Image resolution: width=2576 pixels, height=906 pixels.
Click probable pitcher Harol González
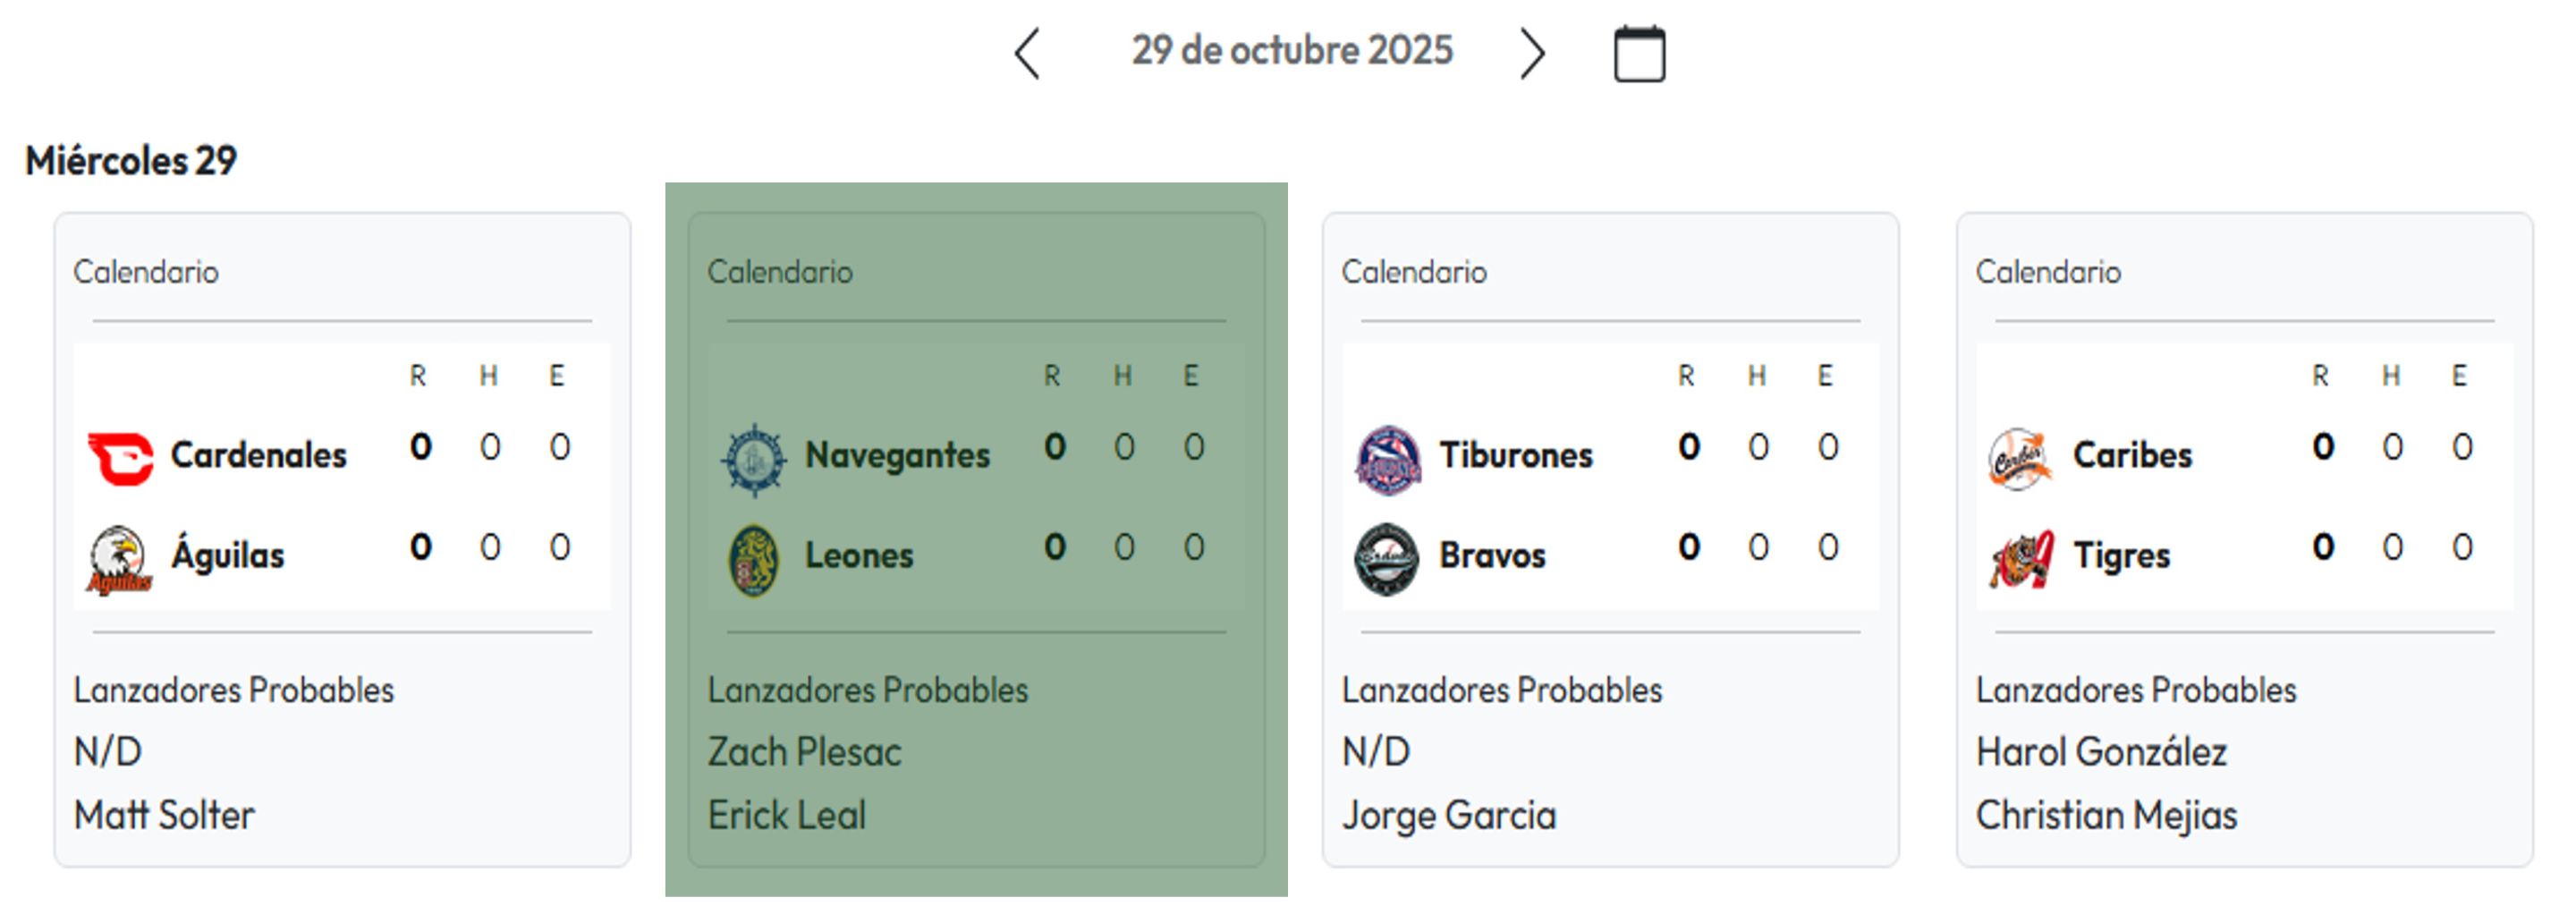(x=2101, y=752)
